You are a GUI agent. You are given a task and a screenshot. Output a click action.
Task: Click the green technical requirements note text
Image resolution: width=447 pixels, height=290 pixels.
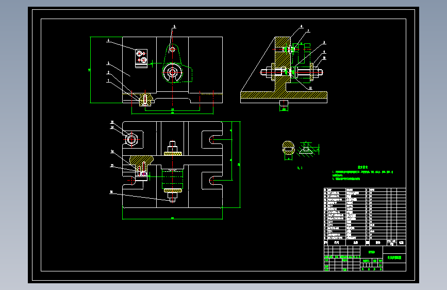(x=362, y=173)
